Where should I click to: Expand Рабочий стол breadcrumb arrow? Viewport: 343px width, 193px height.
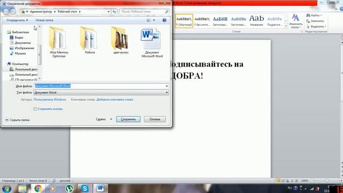80,12
